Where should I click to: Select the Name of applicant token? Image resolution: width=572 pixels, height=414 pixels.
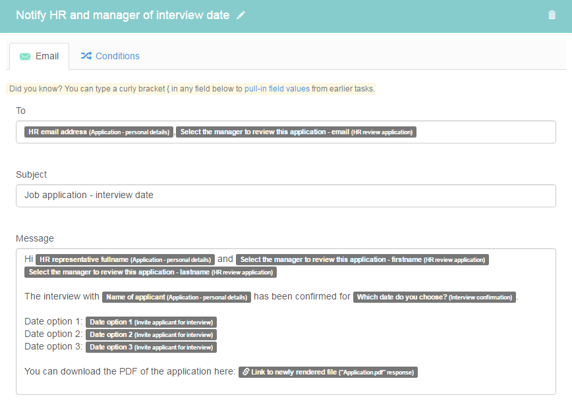coord(176,297)
